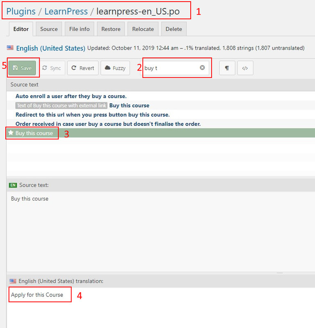315x328 pixels.
Task: Open the Source tab
Action: (49, 29)
